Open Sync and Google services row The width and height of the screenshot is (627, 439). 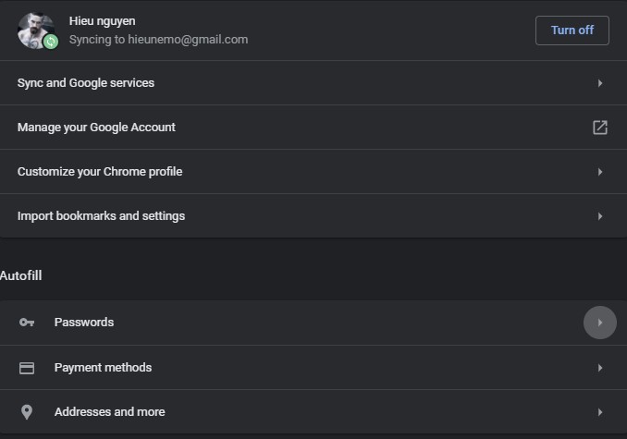click(86, 83)
